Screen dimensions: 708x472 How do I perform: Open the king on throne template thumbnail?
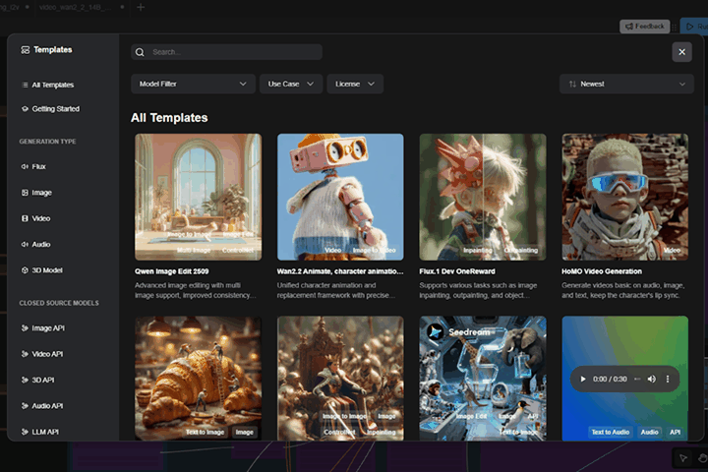[340, 378]
